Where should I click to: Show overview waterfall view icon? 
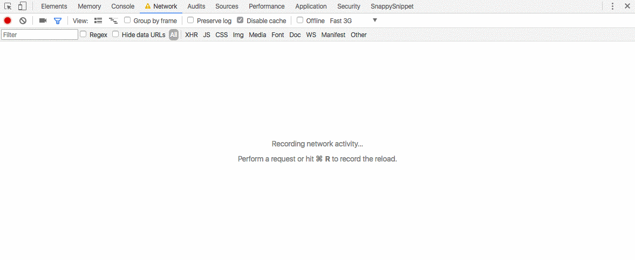pos(113,20)
